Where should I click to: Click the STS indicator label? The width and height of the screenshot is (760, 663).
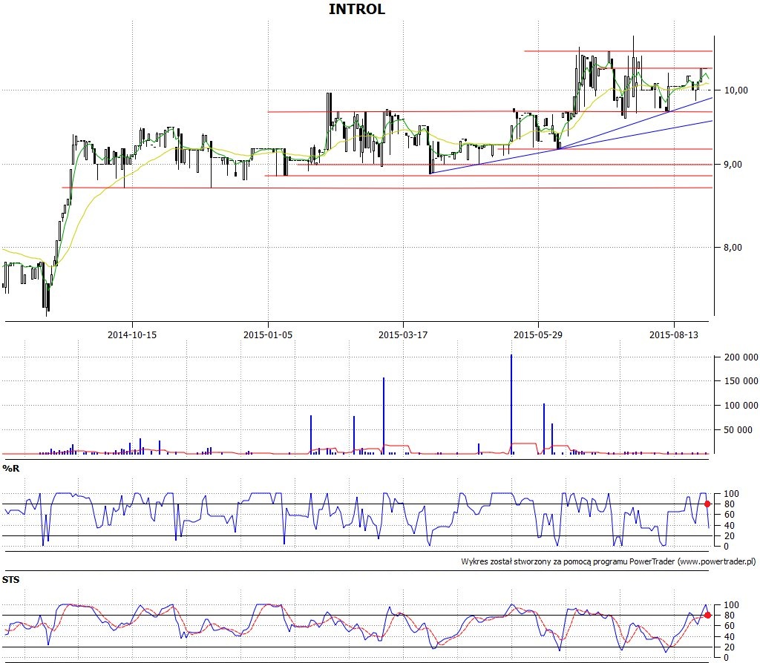coord(10,580)
